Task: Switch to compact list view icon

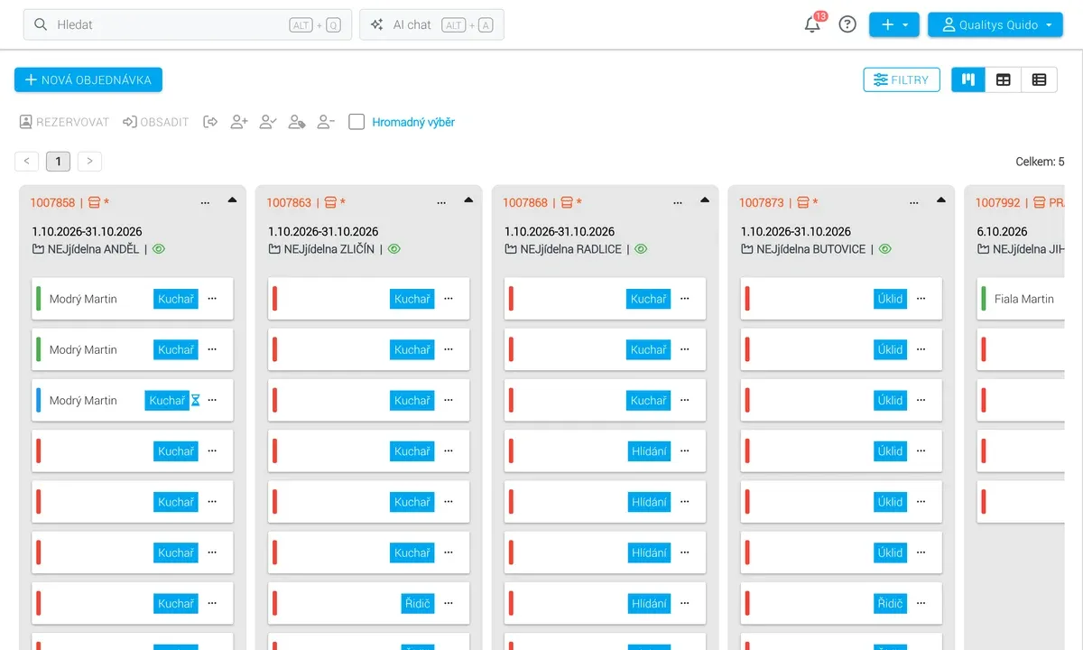Action: (x=1039, y=79)
